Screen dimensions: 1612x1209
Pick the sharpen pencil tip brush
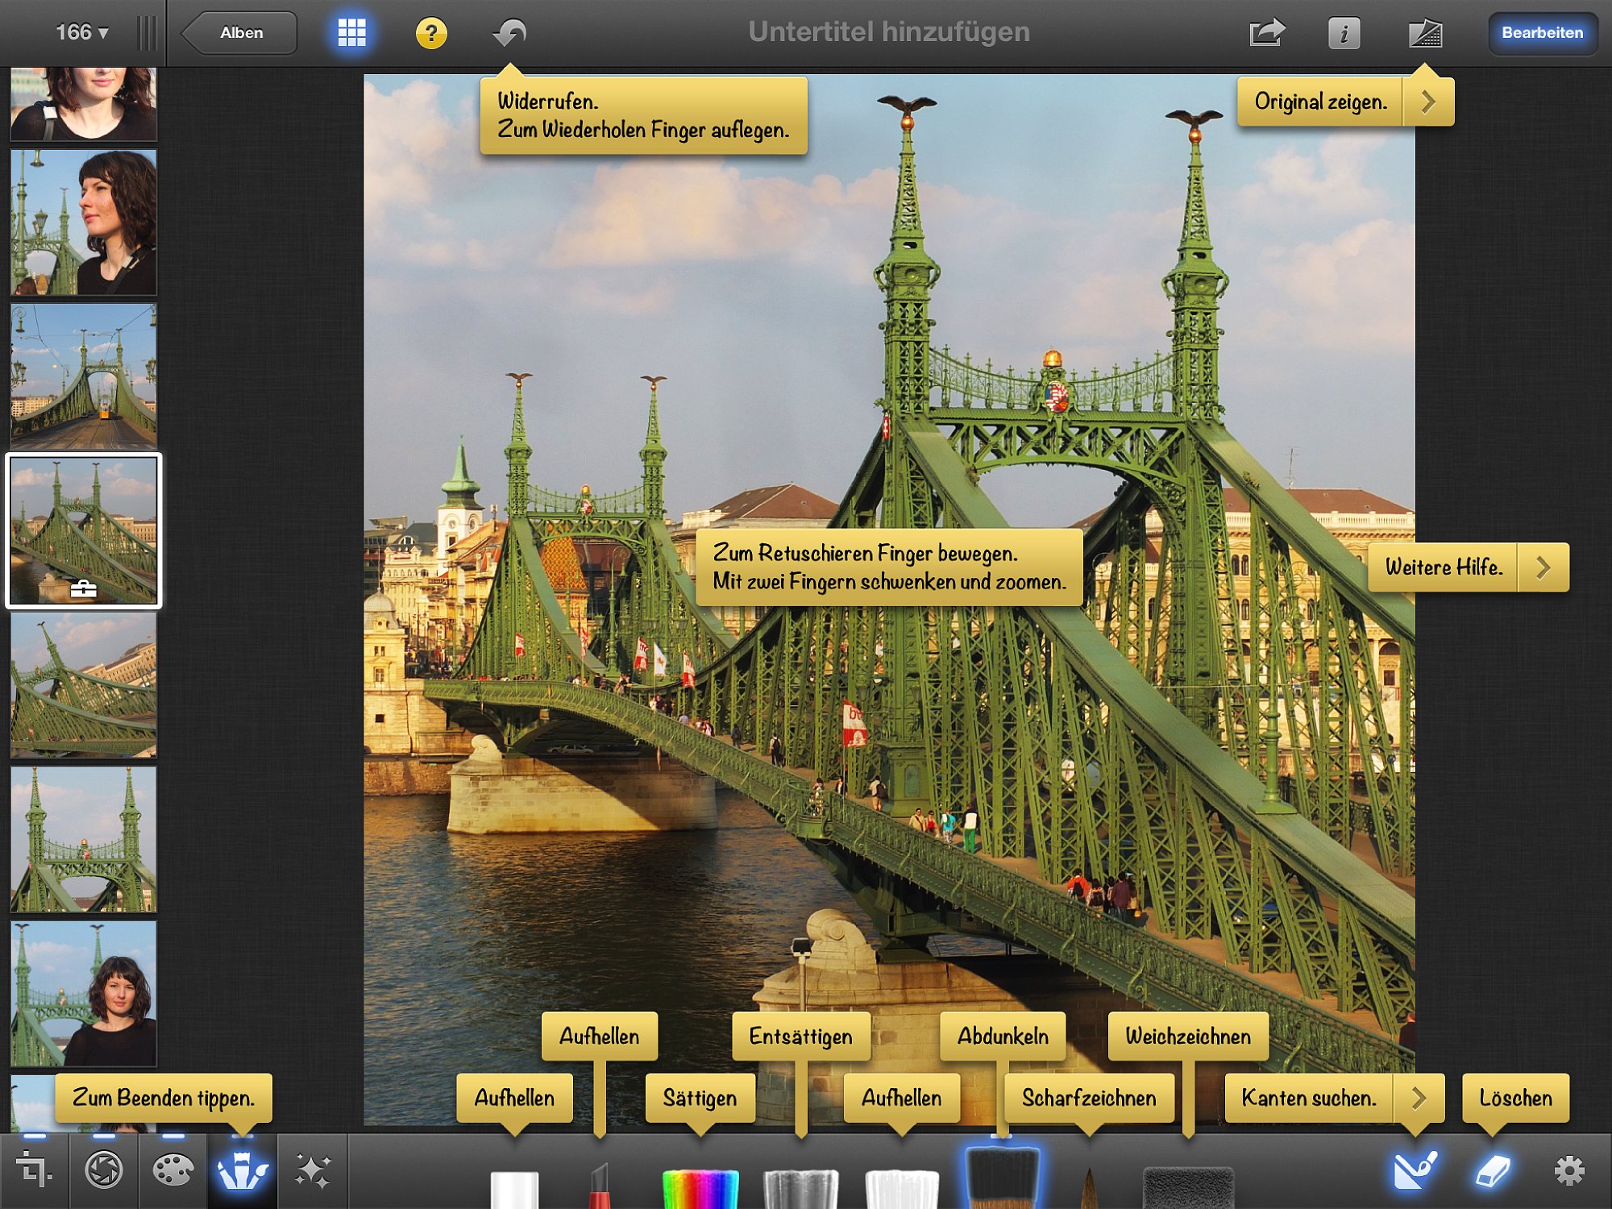1090,1187
